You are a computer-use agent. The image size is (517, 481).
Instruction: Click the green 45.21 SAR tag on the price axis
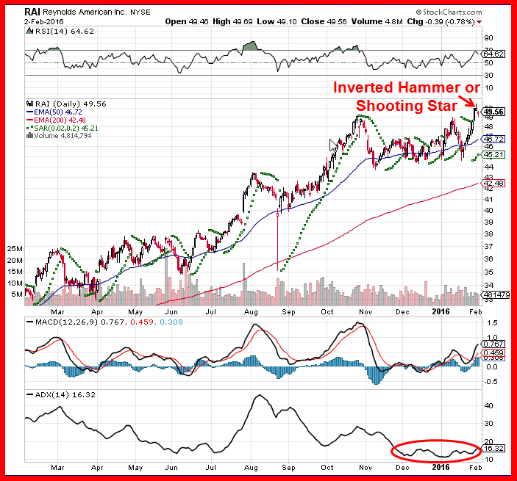[493, 155]
